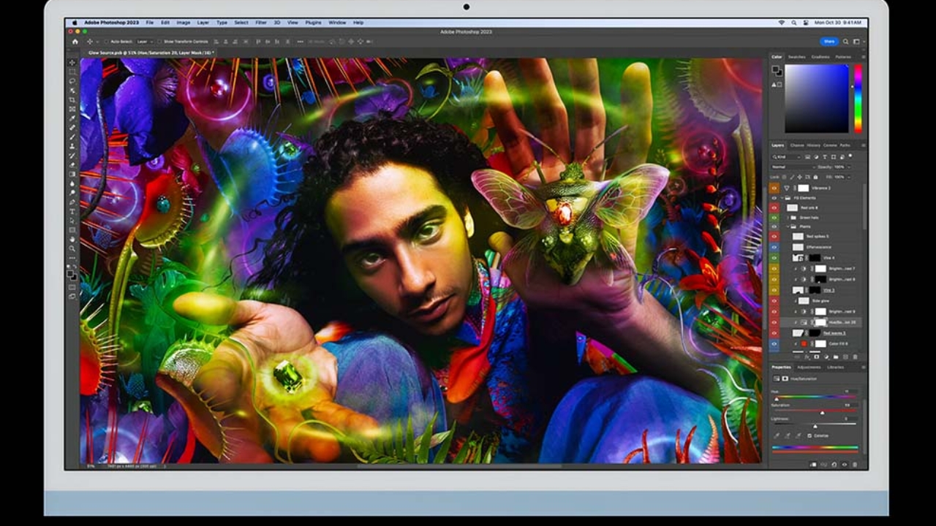The height and width of the screenshot is (526, 936).
Task: Select the Clone Stamp tool
Action: pyautogui.click(x=72, y=146)
